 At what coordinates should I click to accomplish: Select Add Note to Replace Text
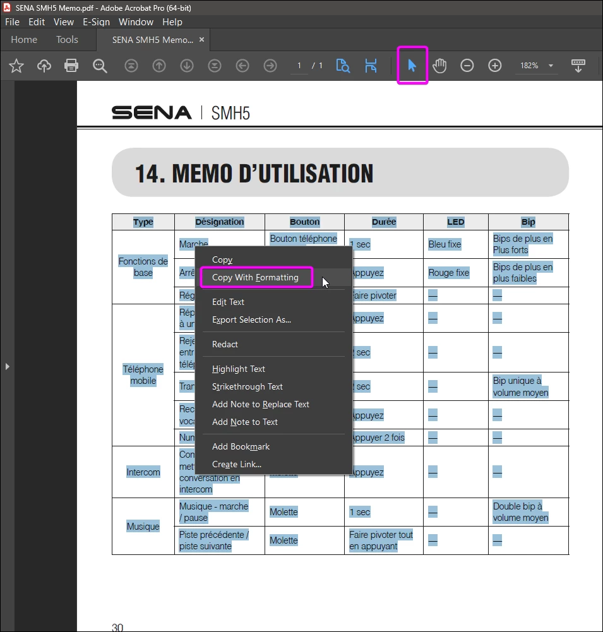pos(273,404)
